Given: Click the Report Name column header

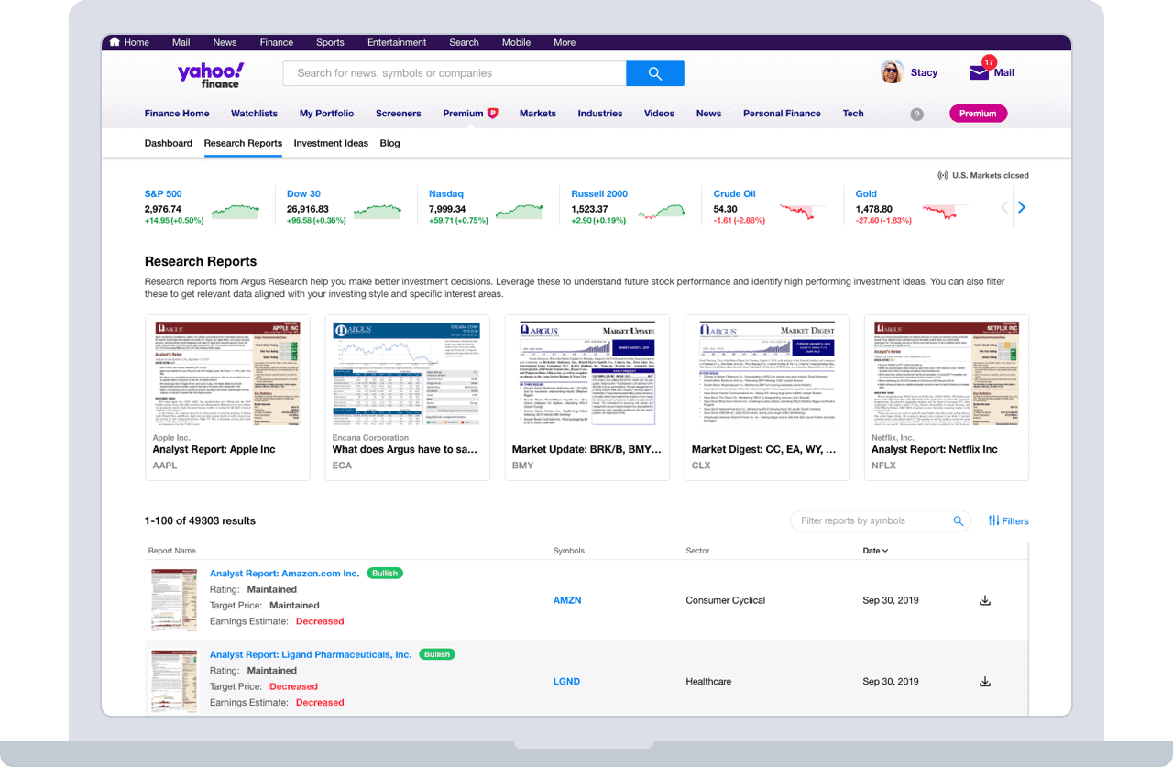Looking at the screenshot, I should tap(172, 551).
